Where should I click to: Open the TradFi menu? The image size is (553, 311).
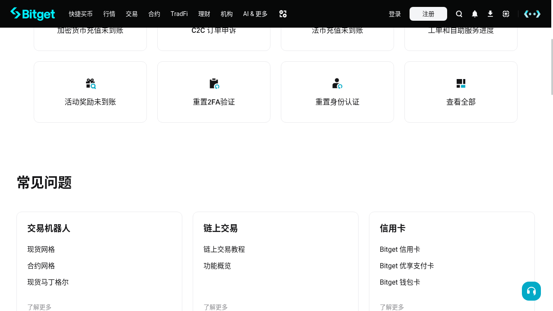pos(179,14)
